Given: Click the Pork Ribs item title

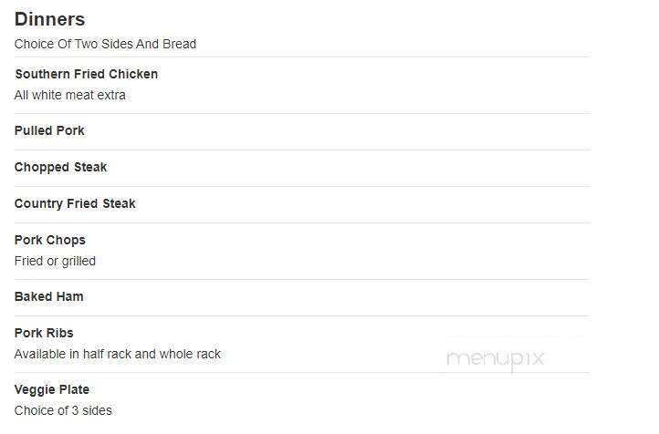Looking at the screenshot, I should pyautogui.click(x=44, y=334).
